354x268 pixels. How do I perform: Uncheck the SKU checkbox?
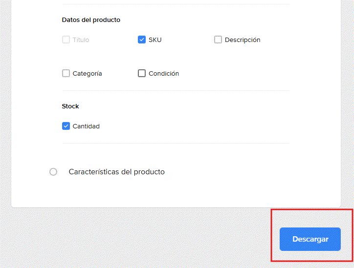(x=142, y=40)
